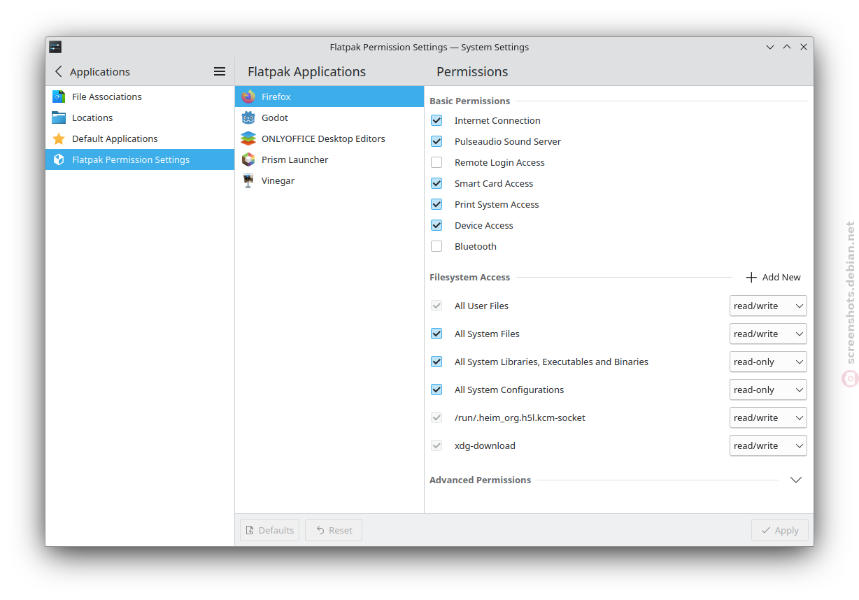Click the System Settings icon in the title bar
The width and height of the screenshot is (859, 600).
coord(55,47)
